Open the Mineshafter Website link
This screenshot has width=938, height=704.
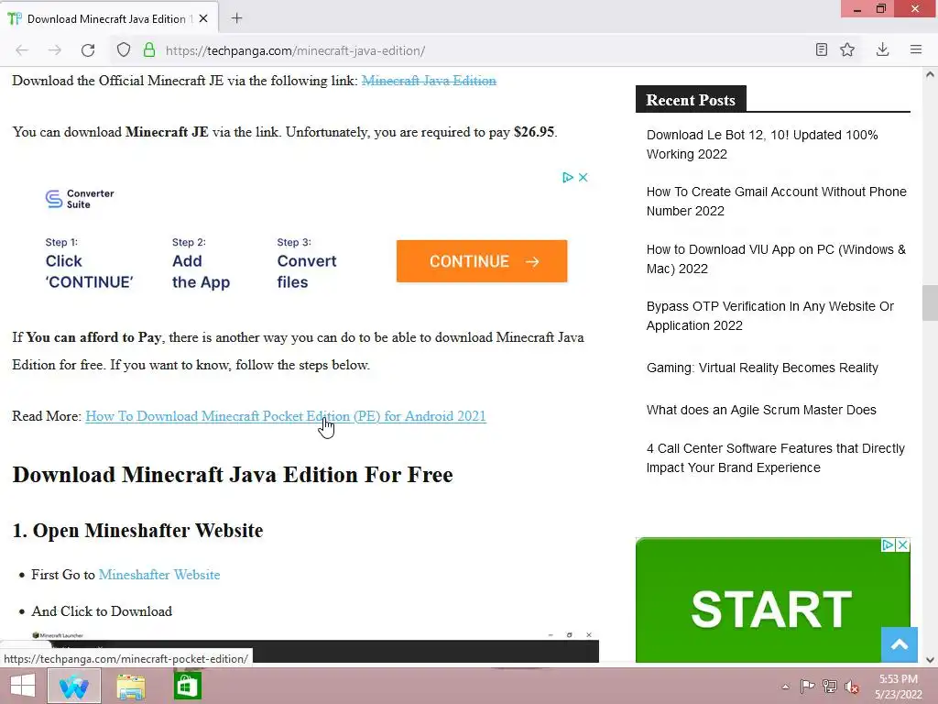click(x=159, y=575)
